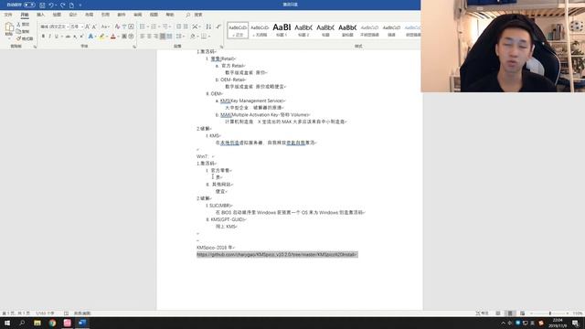Toggle the AutoSave switch
This screenshot has height=329, width=585.
29,5
